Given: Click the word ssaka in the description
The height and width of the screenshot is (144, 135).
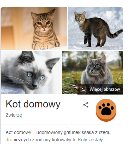Looking at the screenshot, I should click(87, 132).
